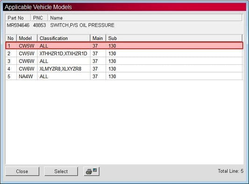Click the Part No header
Image resolution: width=249 pixels, height=184 pixels.
(18, 18)
